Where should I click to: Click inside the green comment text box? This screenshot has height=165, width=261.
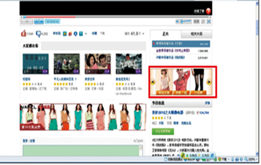(81, 151)
